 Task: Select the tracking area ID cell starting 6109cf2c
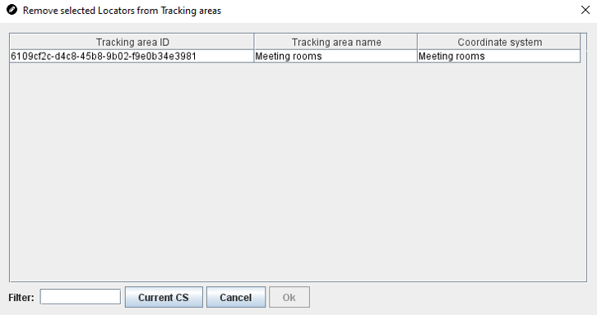(x=132, y=57)
